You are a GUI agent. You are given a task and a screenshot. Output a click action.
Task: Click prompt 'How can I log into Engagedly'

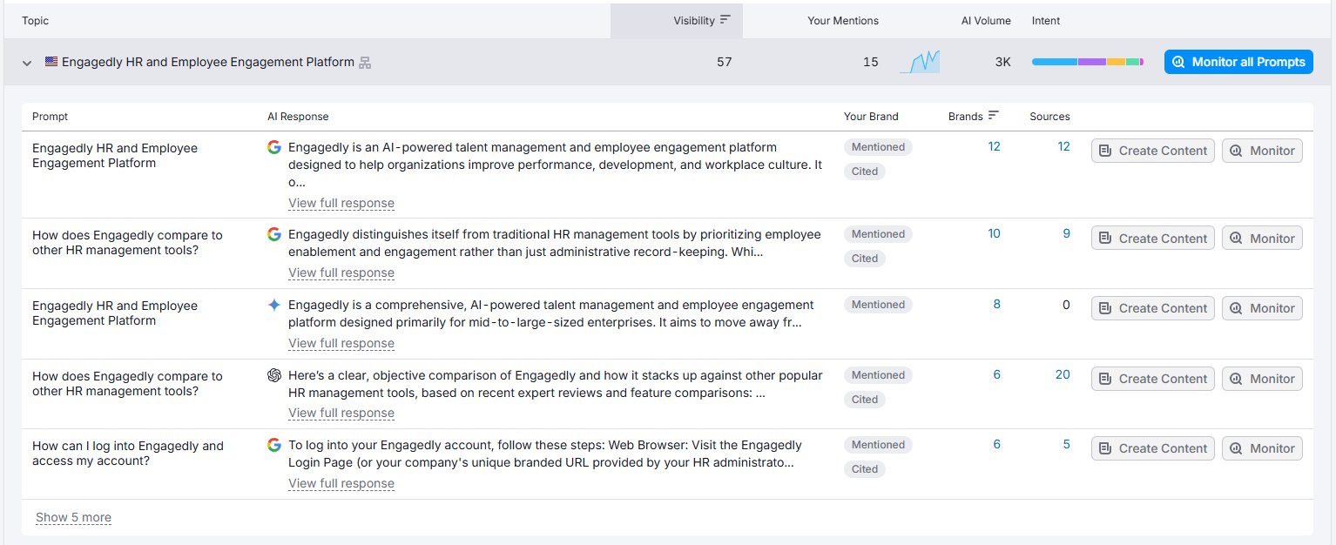click(128, 453)
